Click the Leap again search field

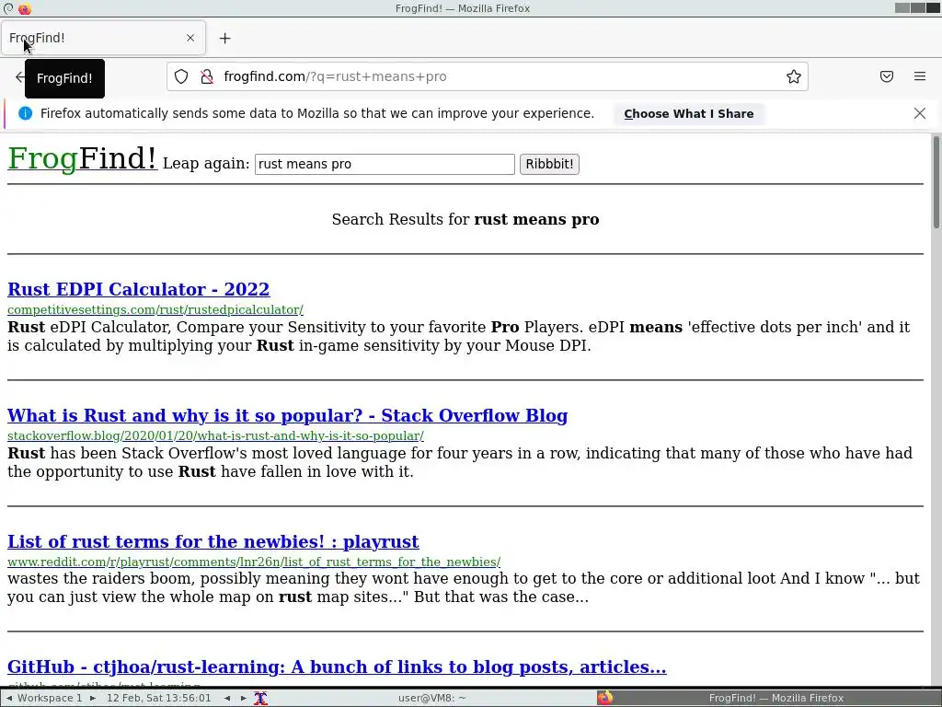[x=385, y=164]
